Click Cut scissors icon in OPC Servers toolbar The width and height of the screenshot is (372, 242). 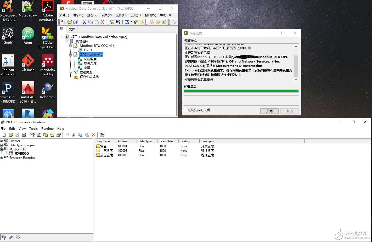[74, 135]
